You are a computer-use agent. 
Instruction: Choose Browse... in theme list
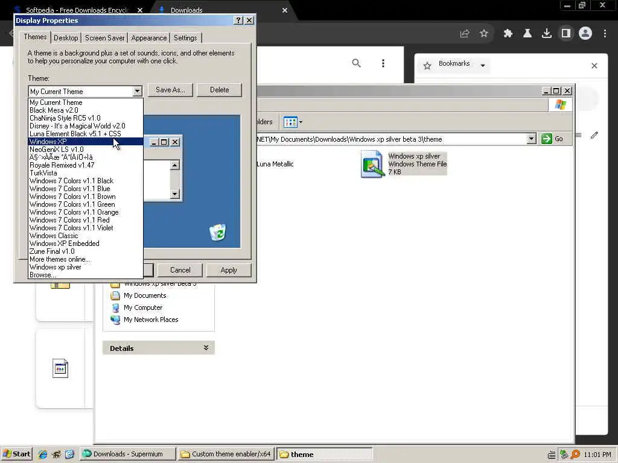86,275
